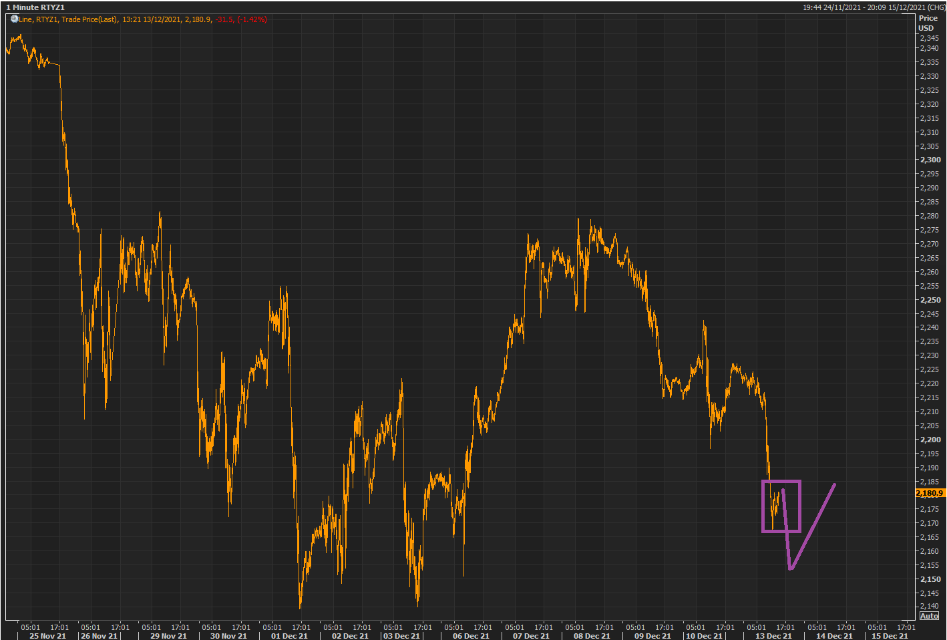Click the 15 Dec 21 date label
This screenshot has height=640, width=947.
(x=890, y=636)
